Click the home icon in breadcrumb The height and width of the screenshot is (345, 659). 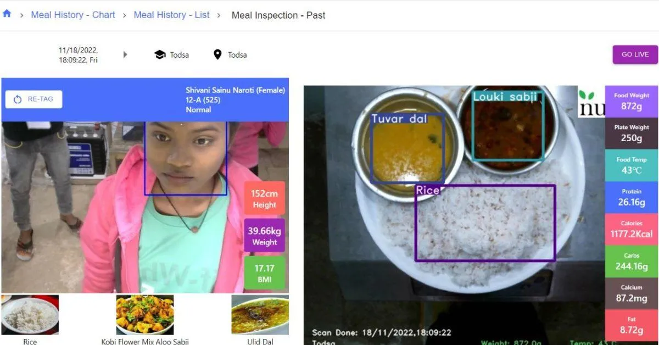[x=7, y=14]
